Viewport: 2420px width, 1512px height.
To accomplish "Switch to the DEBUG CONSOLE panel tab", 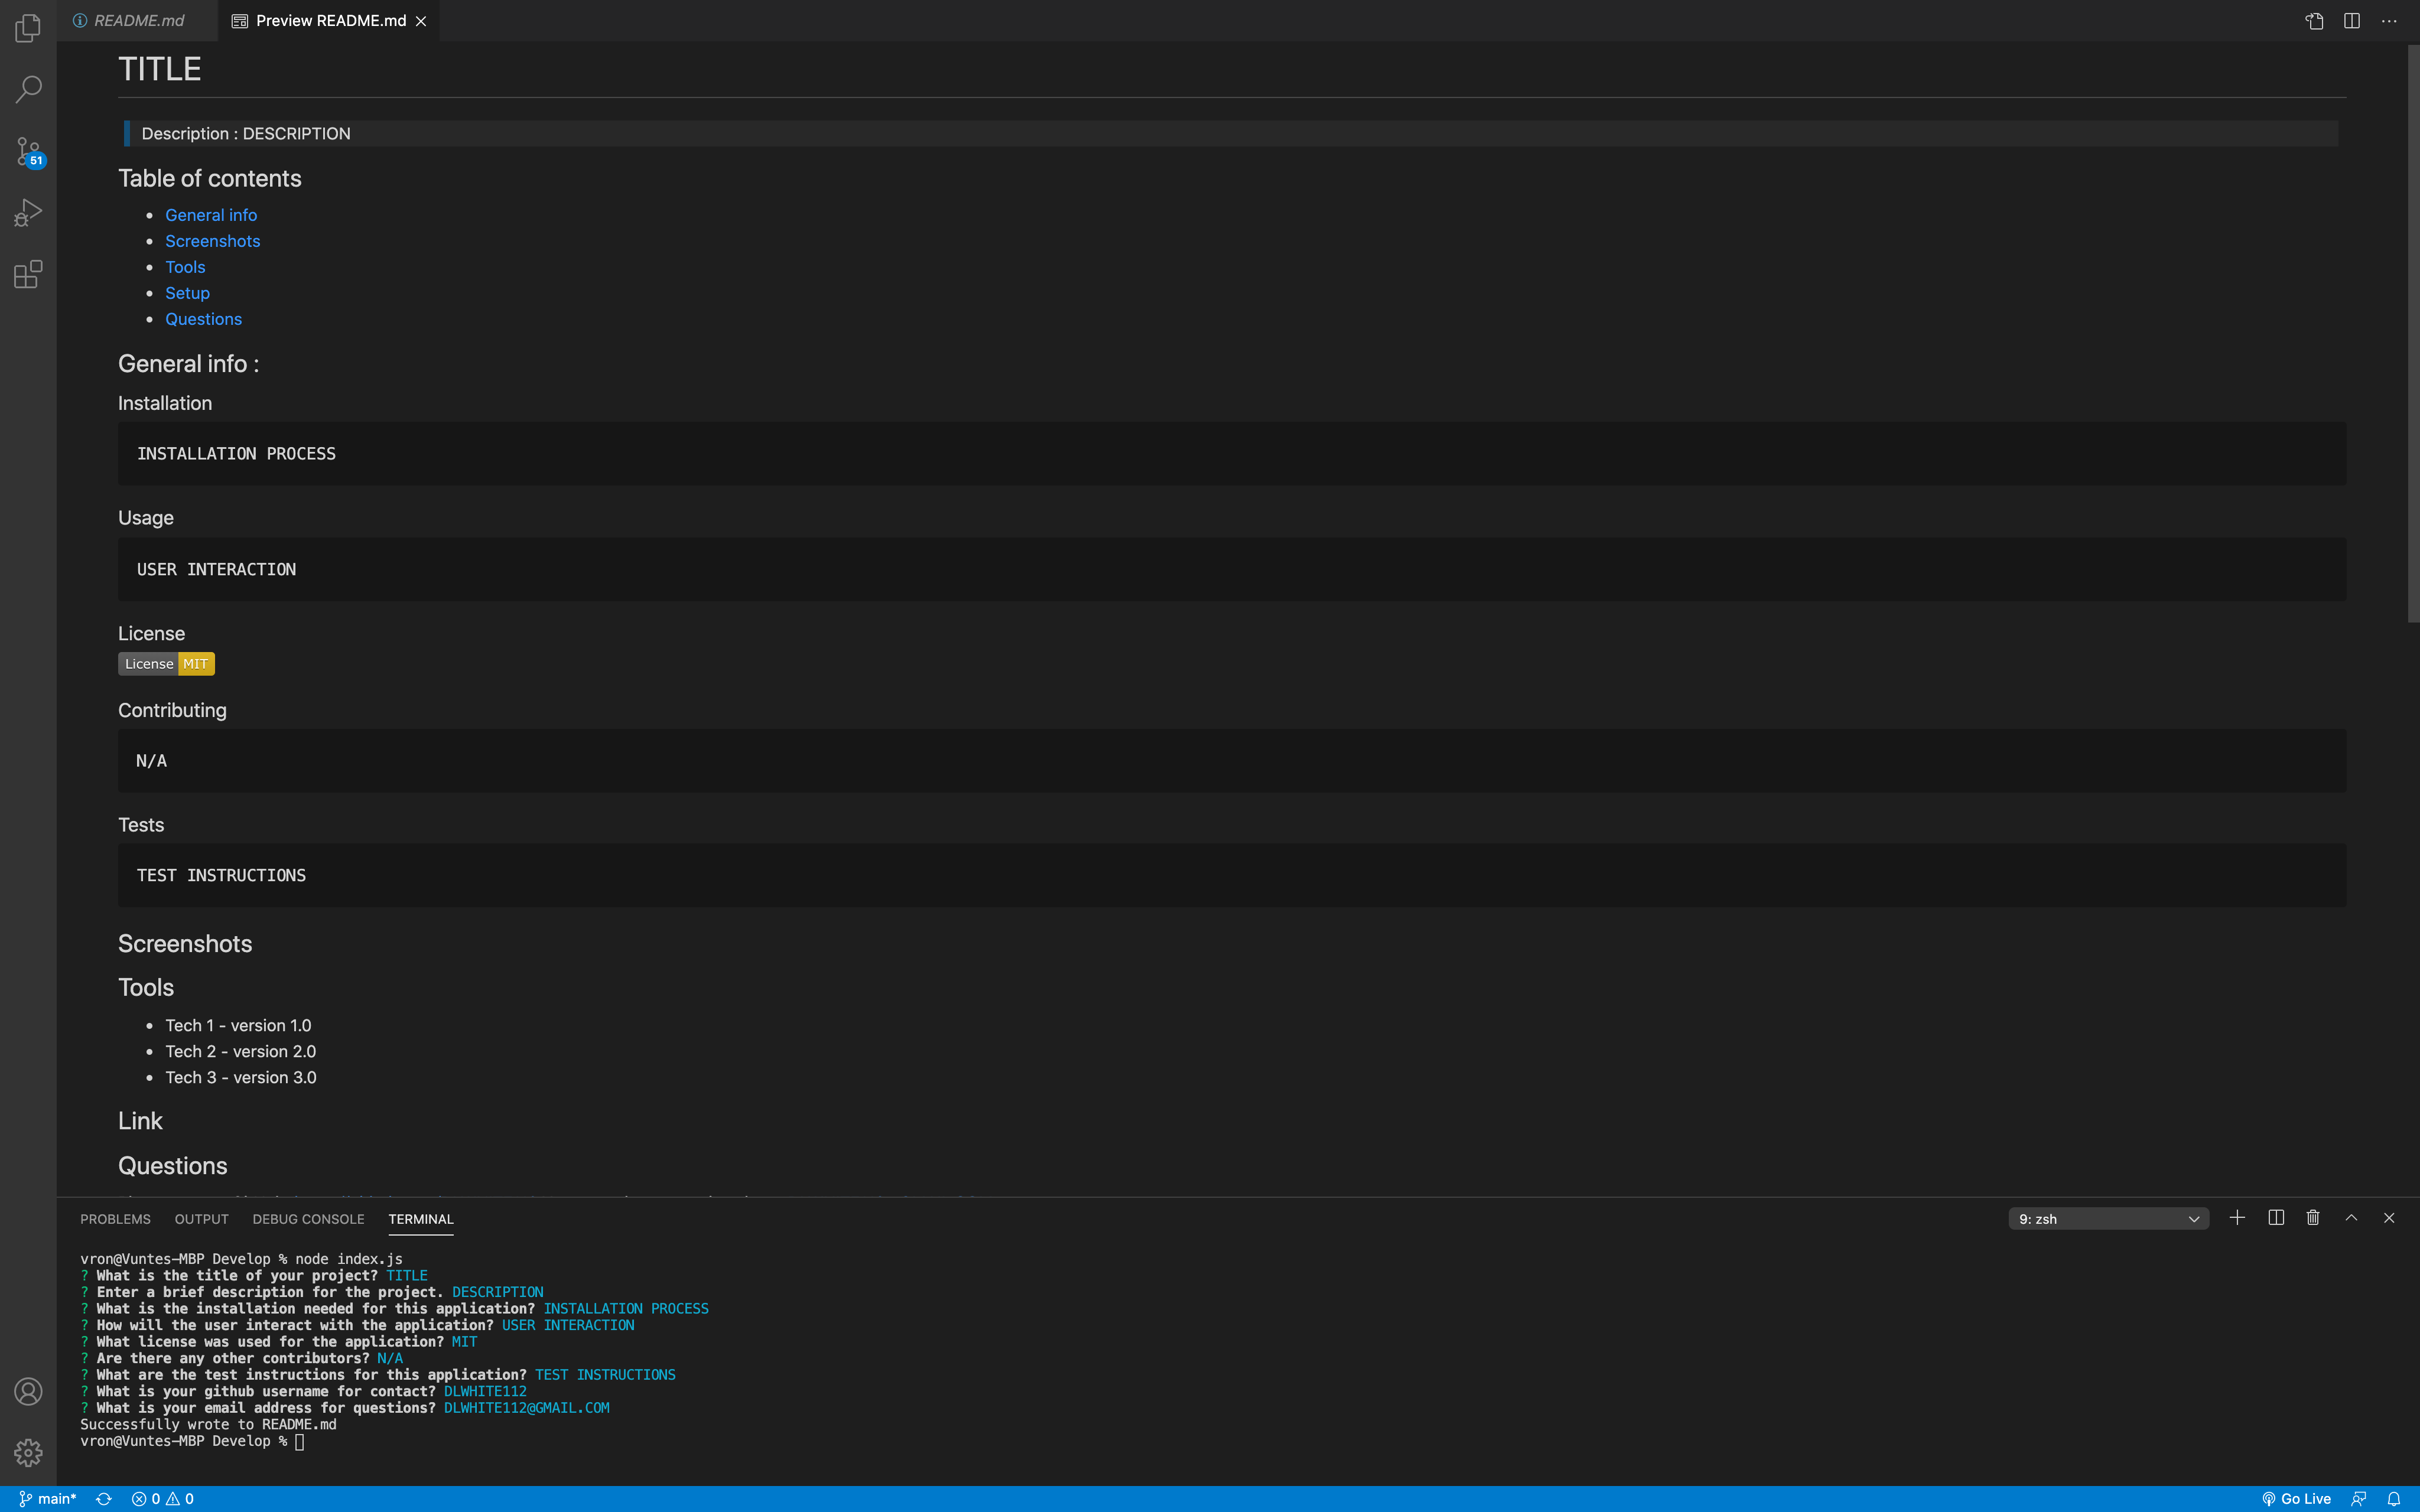I will click(308, 1219).
